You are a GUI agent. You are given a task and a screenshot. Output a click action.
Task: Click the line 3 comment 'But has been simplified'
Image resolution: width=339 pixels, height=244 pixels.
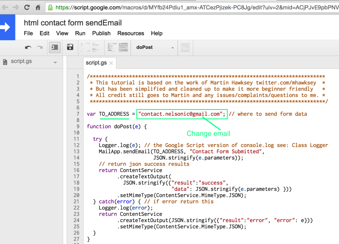tap(130, 89)
